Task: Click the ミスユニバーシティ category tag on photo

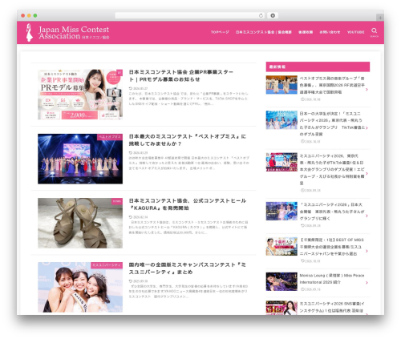Action: [x=107, y=265]
